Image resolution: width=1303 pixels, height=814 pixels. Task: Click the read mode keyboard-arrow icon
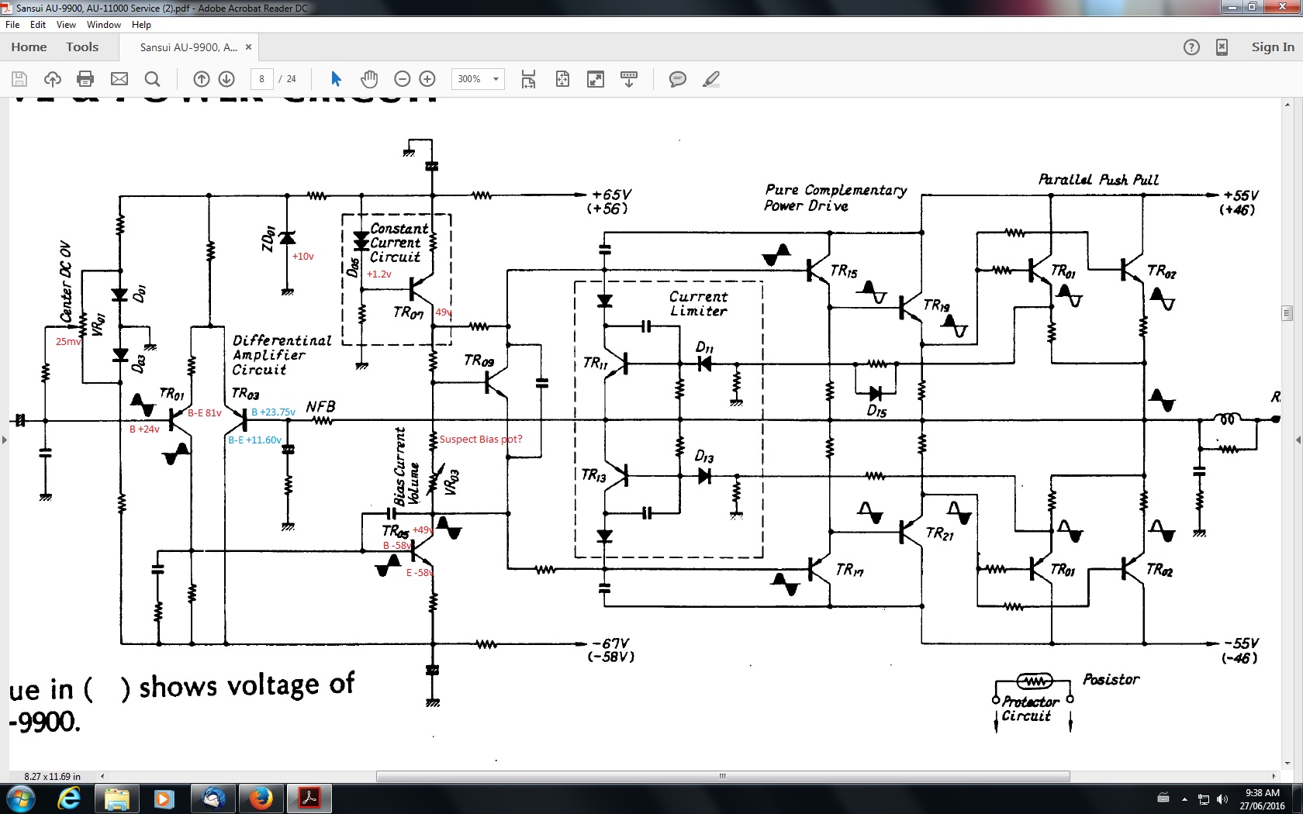[629, 79]
